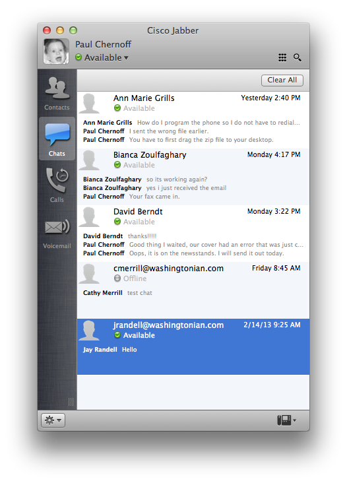Select jrandell@washingtonian.com chat
Screen dimensions: 347x483
pyautogui.click(x=193, y=346)
